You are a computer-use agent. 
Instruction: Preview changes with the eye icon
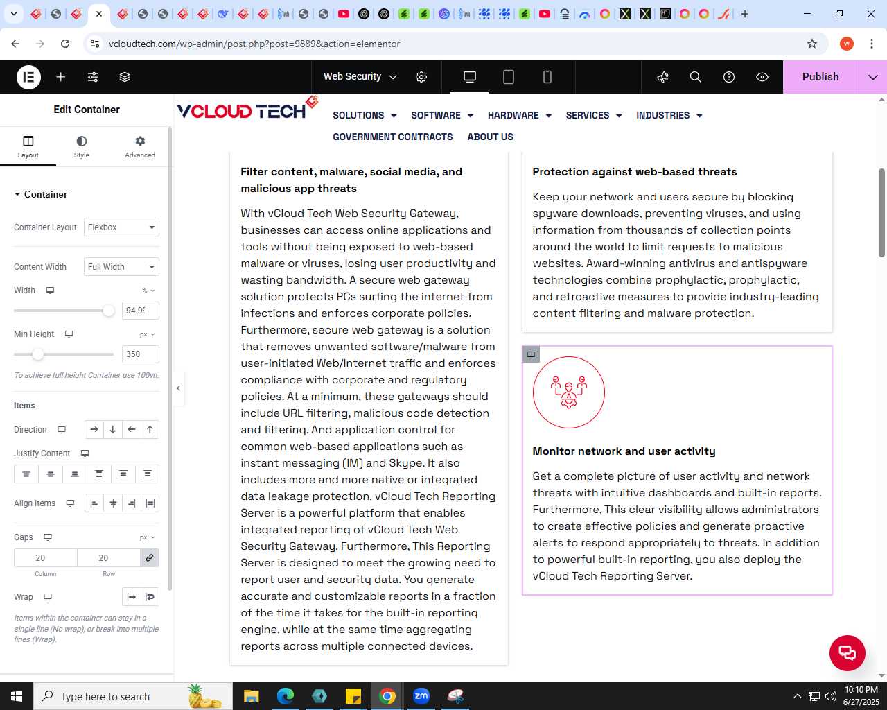[762, 77]
